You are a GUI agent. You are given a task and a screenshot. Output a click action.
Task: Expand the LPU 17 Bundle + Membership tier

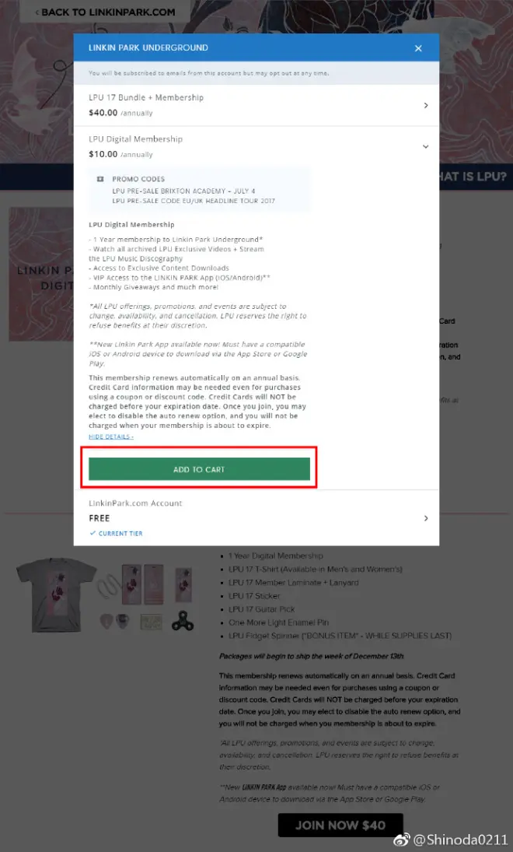coord(256,105)
